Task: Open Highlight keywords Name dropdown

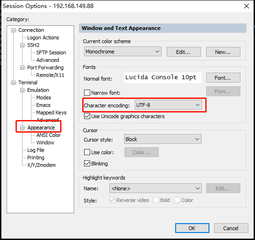Action: [x=155, y=188]
